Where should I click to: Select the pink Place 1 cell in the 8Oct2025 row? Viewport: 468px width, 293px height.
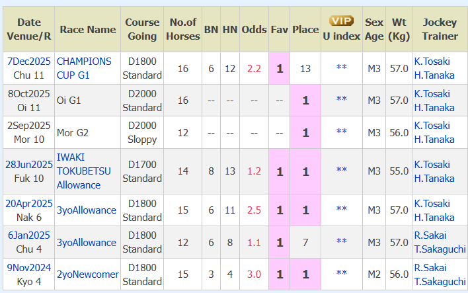[x=305, y=101]
